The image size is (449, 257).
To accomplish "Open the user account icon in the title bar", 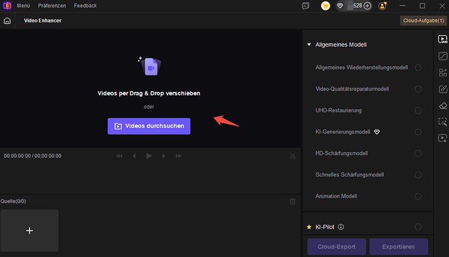I will pyautogui.click(x=383, y=6).
